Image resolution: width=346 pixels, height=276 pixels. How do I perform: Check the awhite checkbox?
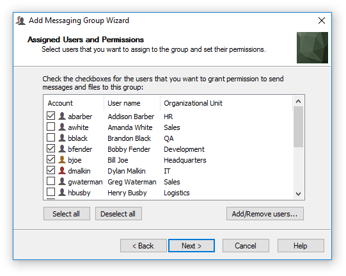[51, 127]
